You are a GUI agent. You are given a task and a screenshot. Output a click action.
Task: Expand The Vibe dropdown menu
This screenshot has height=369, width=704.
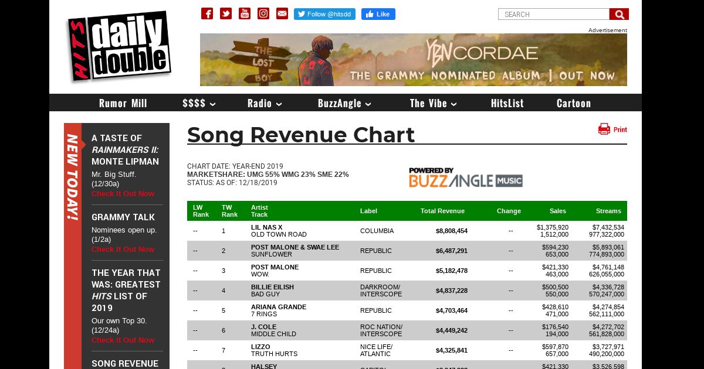click(x=434, y=103)
